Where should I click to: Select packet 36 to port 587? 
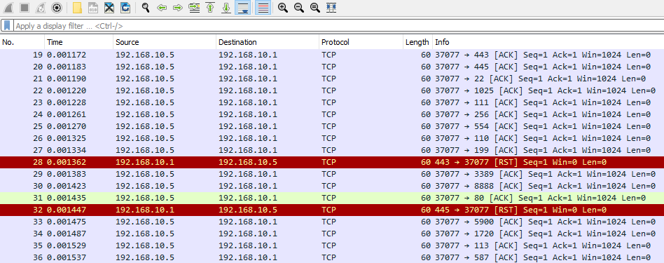tap(332, 257)
